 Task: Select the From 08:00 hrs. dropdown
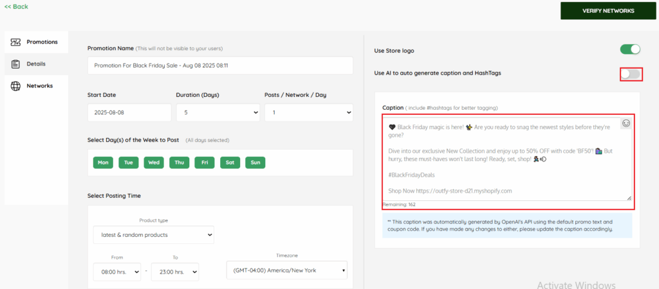tap(116, 272)
